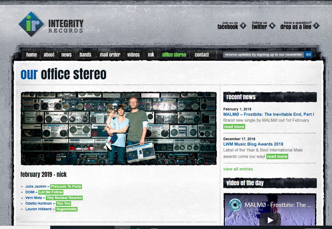Click the Integrity Records diamond logo
This screenshot has width=332, height=229.
pyautogui.click(x=31, y=24)
